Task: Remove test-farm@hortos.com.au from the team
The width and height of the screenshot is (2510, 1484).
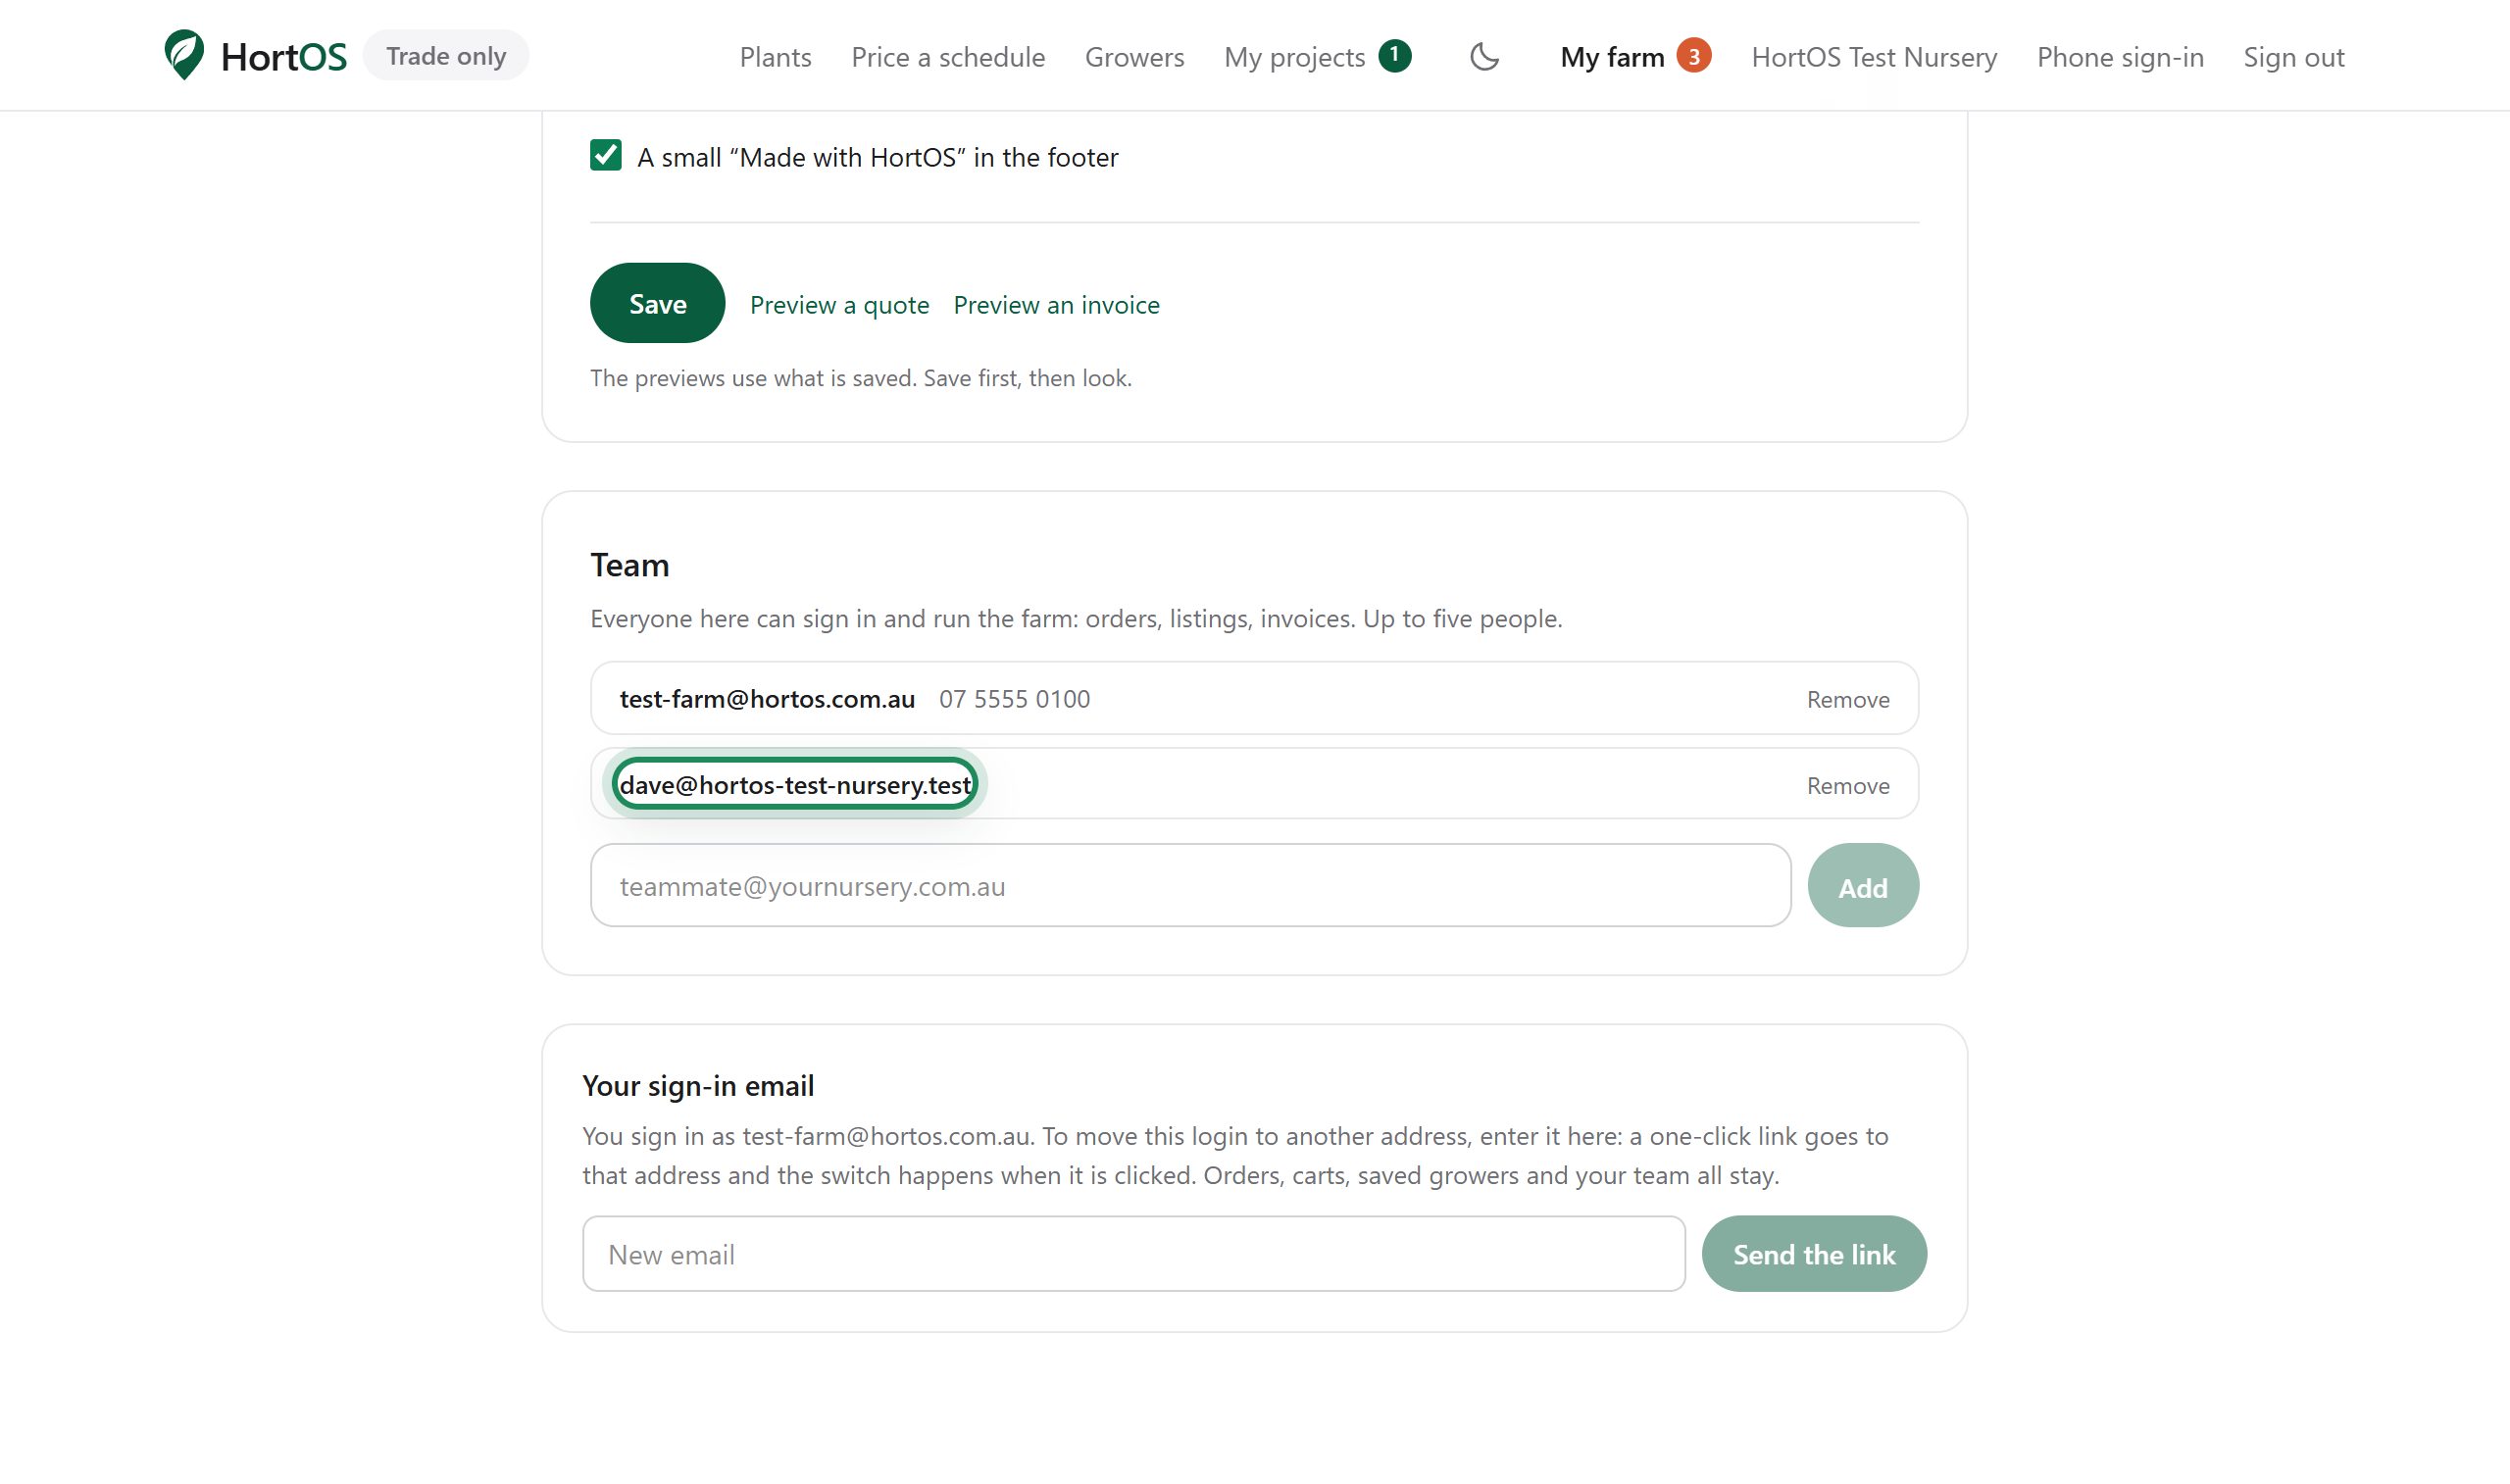Action: click(x=1847, y=699)
